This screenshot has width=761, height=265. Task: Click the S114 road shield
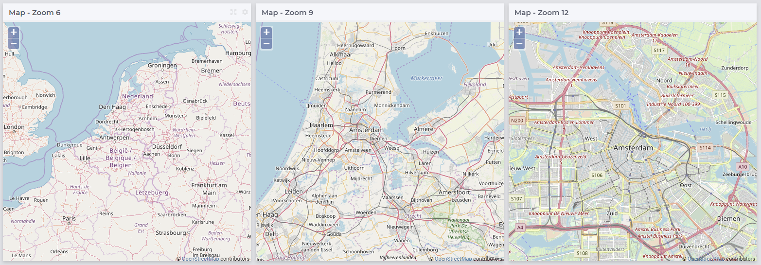pyautogui.click(x=705, y=147)
